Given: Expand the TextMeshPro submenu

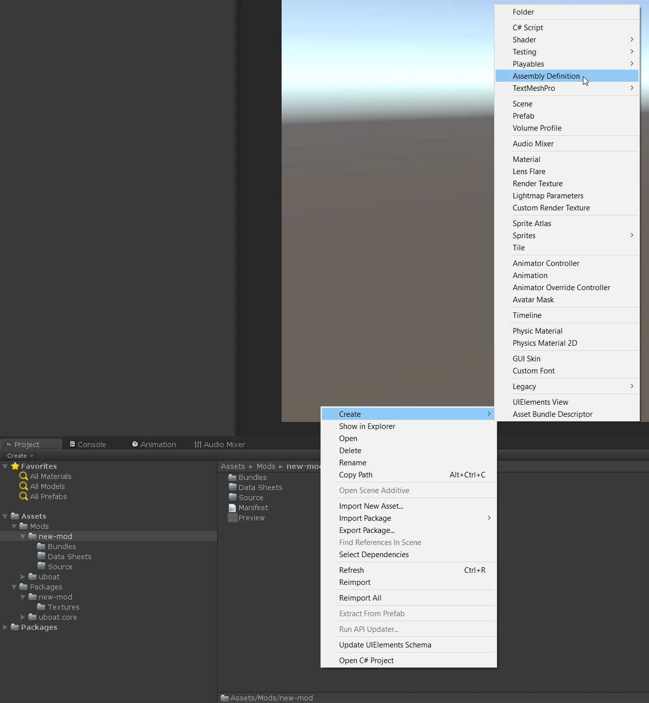Looking at the screenshot, I should (567, 88).
